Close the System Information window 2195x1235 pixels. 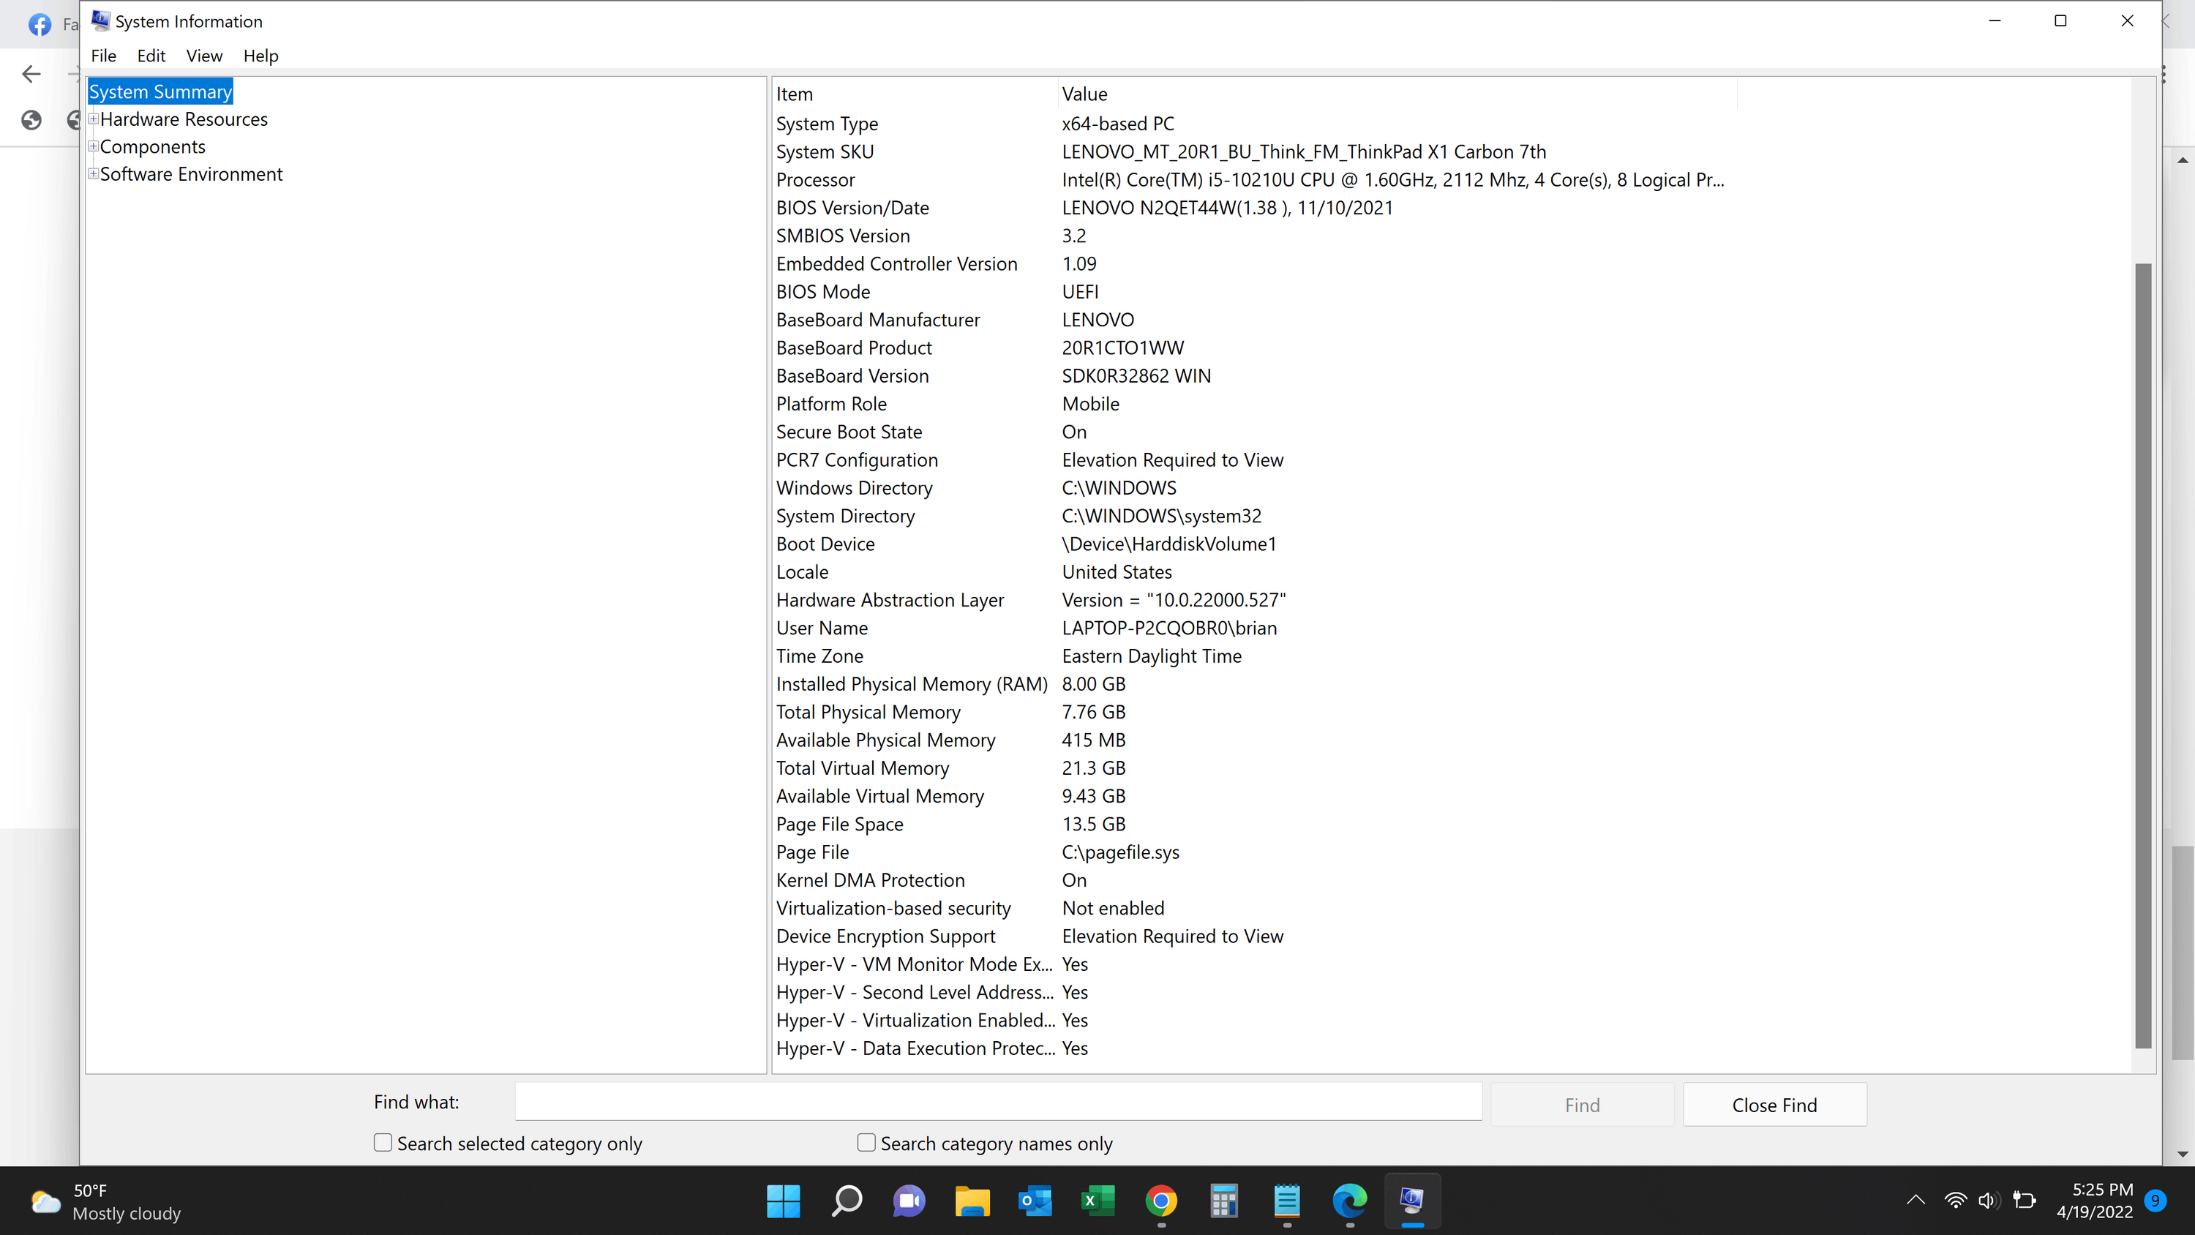[2127, 21]
